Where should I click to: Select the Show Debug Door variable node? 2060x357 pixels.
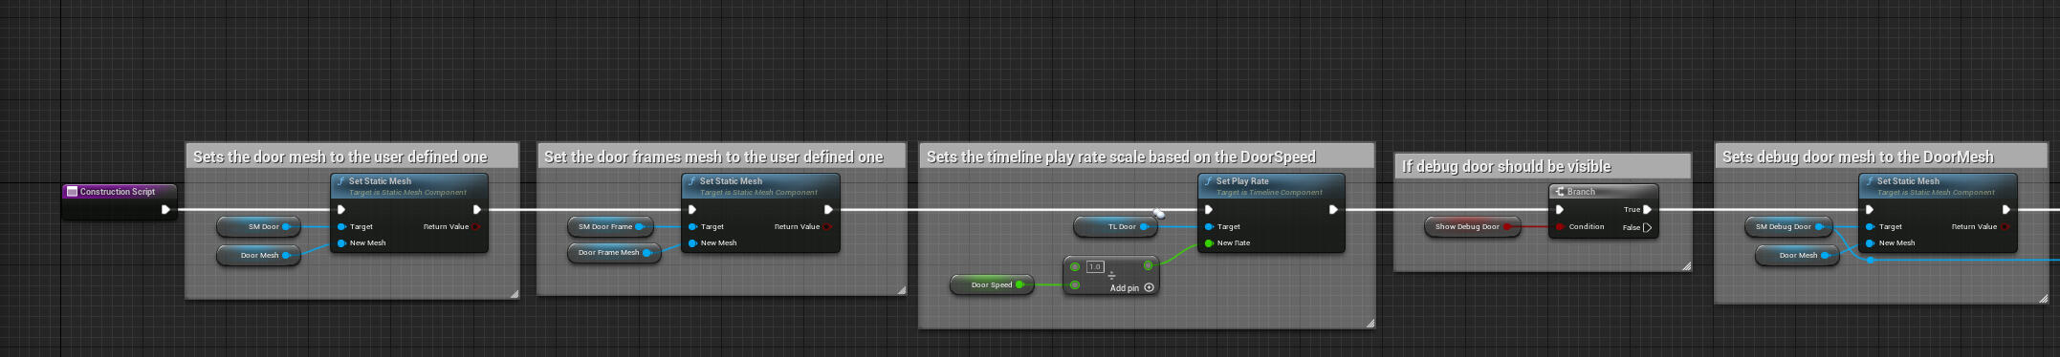click(1473, 227)
